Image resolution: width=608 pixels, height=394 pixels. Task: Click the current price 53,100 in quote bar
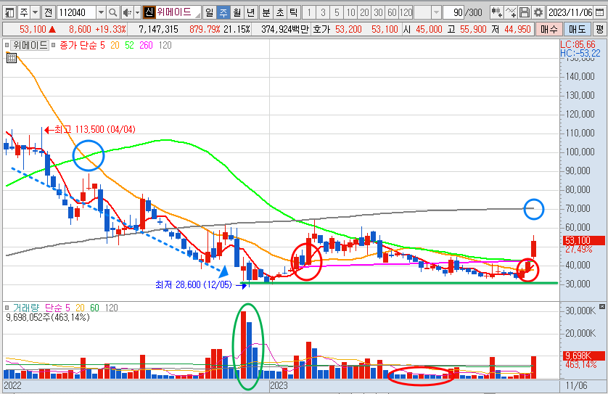pos(33,30)
